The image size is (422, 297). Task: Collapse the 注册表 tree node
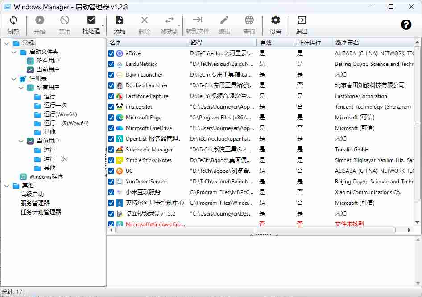click(14, 79)
